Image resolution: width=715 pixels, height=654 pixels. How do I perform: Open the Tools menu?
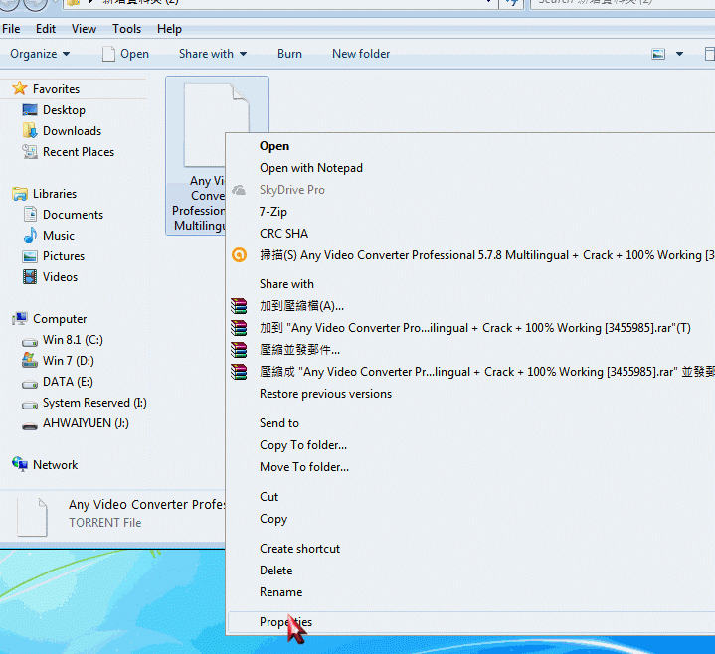point(126,29)
